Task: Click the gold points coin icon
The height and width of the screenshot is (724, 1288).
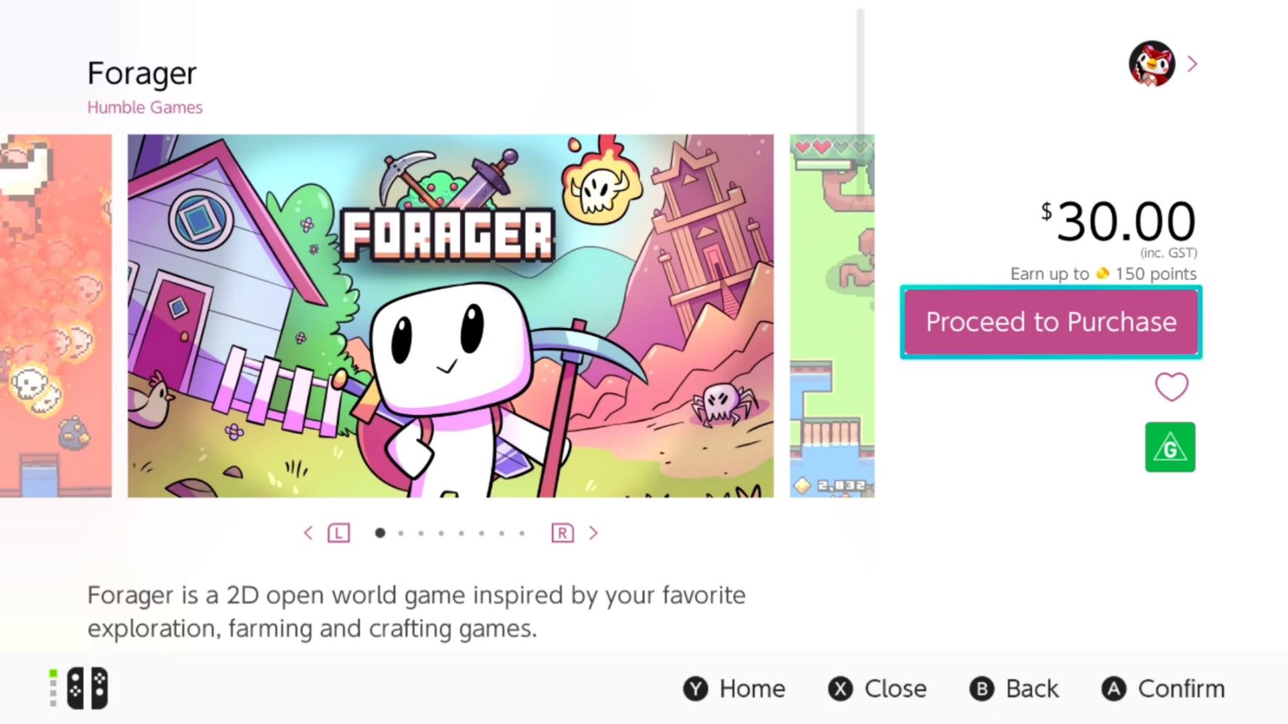Action: [1102, 273]
